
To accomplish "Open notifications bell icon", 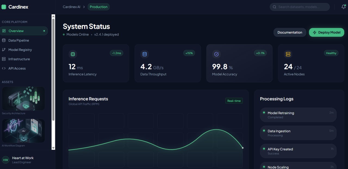I will [344, 7].
